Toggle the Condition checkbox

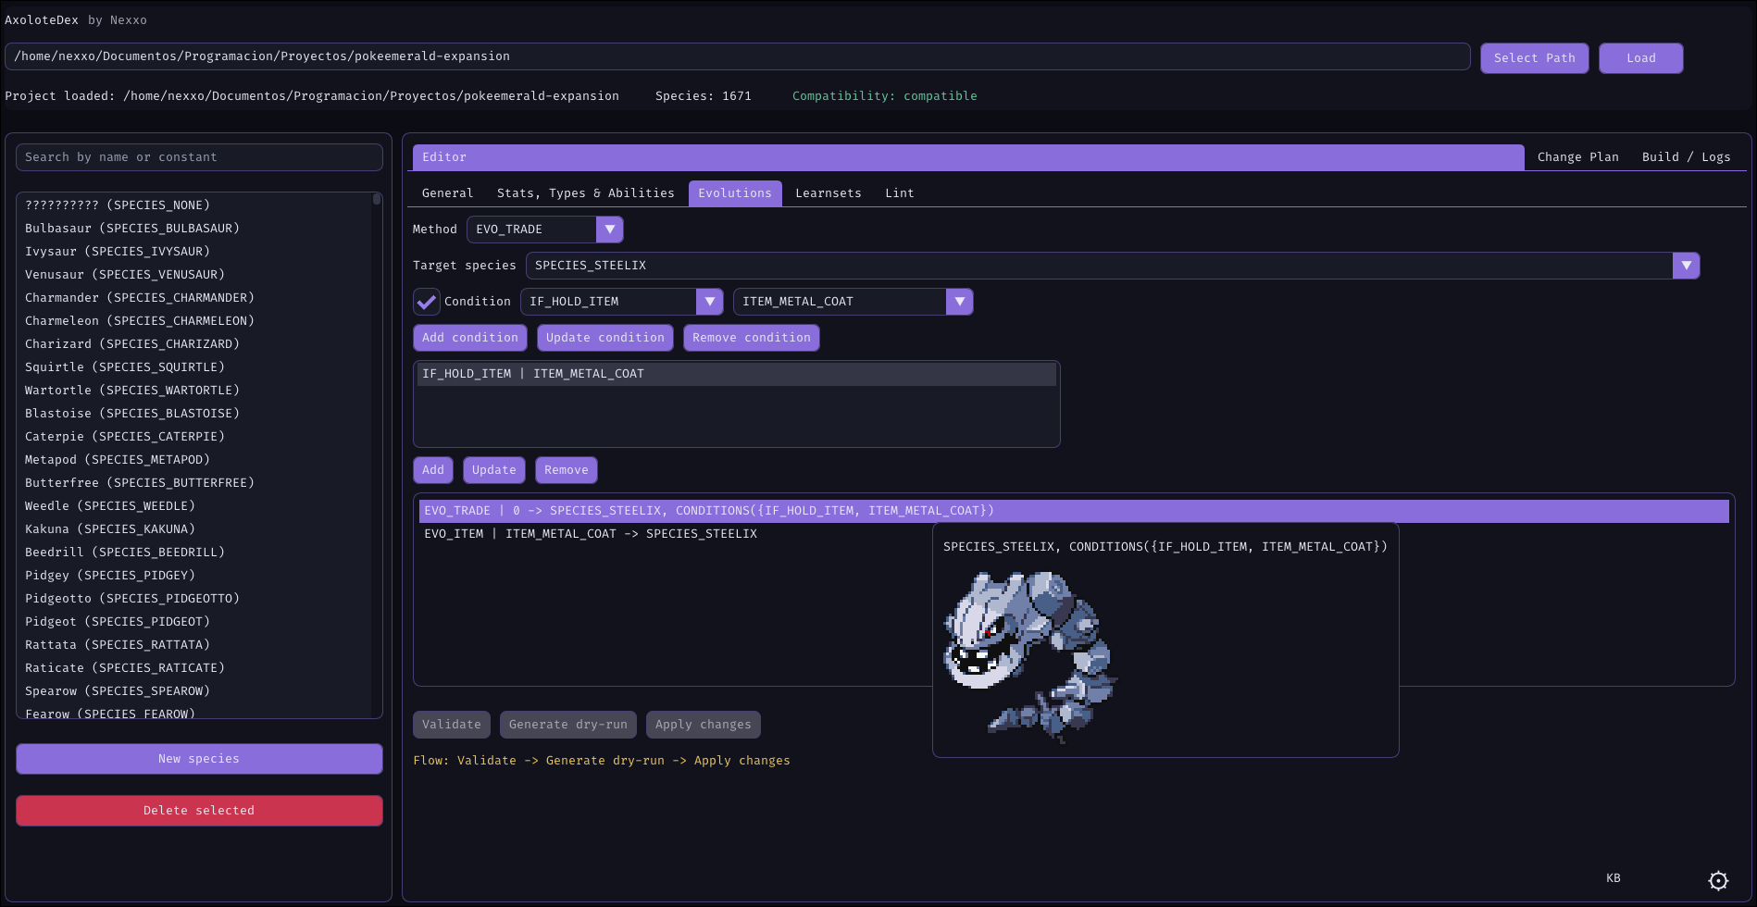click(427, 302)
